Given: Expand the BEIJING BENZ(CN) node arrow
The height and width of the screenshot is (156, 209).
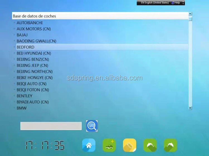Looking at the screenshot, I should tap(14, 59).
